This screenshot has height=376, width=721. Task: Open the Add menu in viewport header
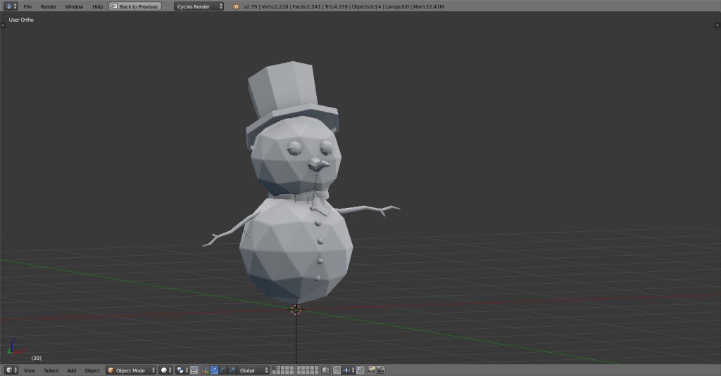click(x=71, y=370)
